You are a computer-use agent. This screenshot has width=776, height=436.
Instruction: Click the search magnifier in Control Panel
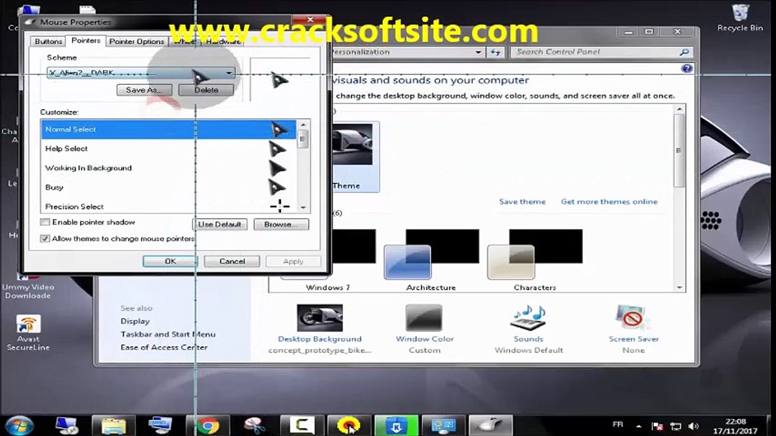point(684,52)
